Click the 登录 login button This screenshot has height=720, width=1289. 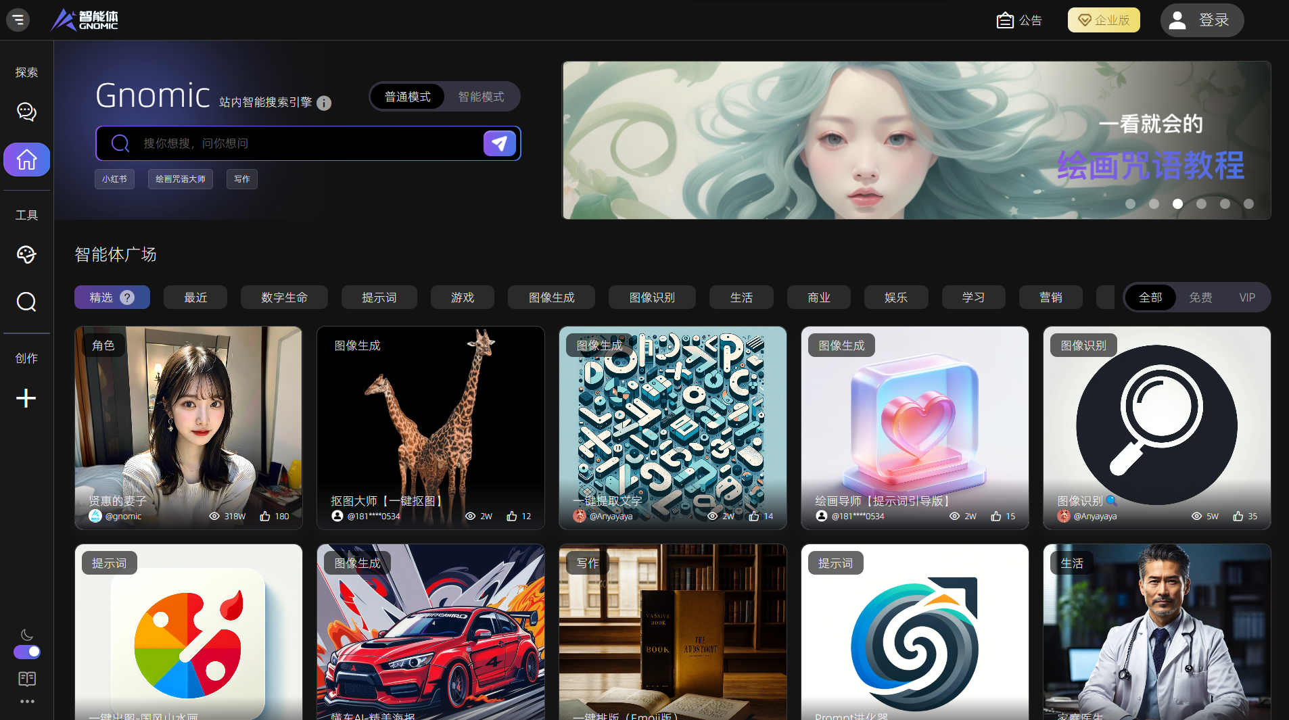(x=1202, y=20)
